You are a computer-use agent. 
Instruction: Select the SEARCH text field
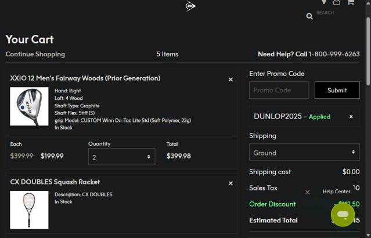pyautogui.click(x=325, y=13)
